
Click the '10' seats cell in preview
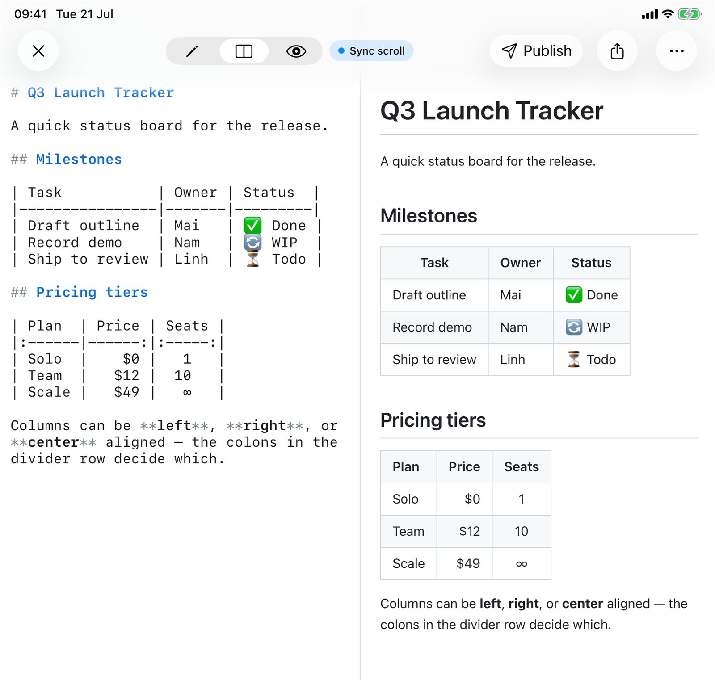click(522, 531)
